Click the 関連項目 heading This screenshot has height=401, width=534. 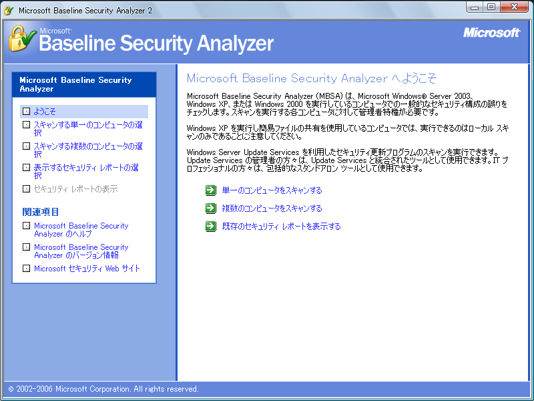(41, 212)
